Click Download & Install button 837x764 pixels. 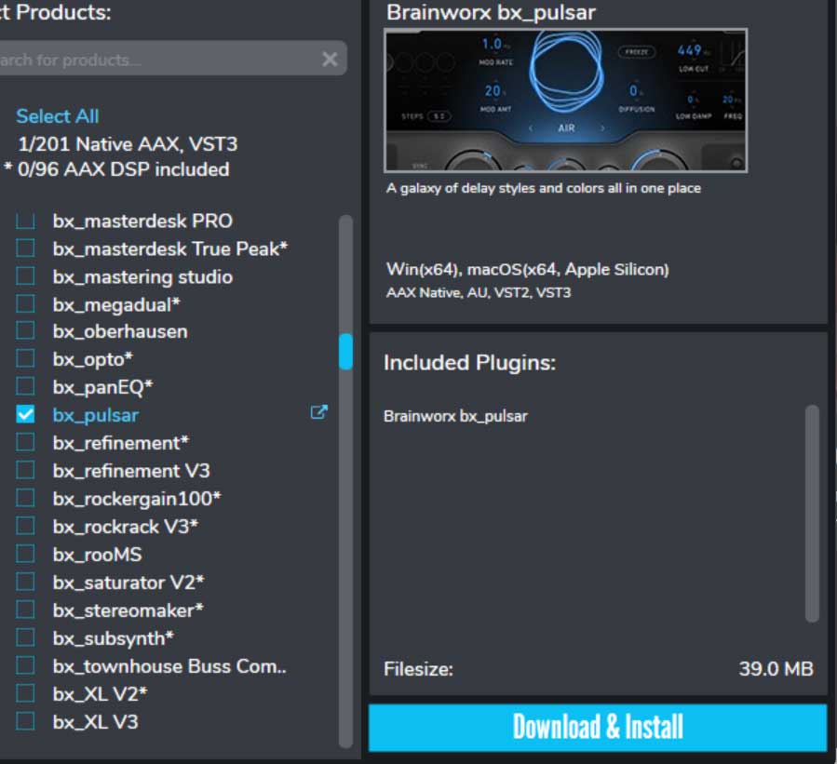(598, 727)
